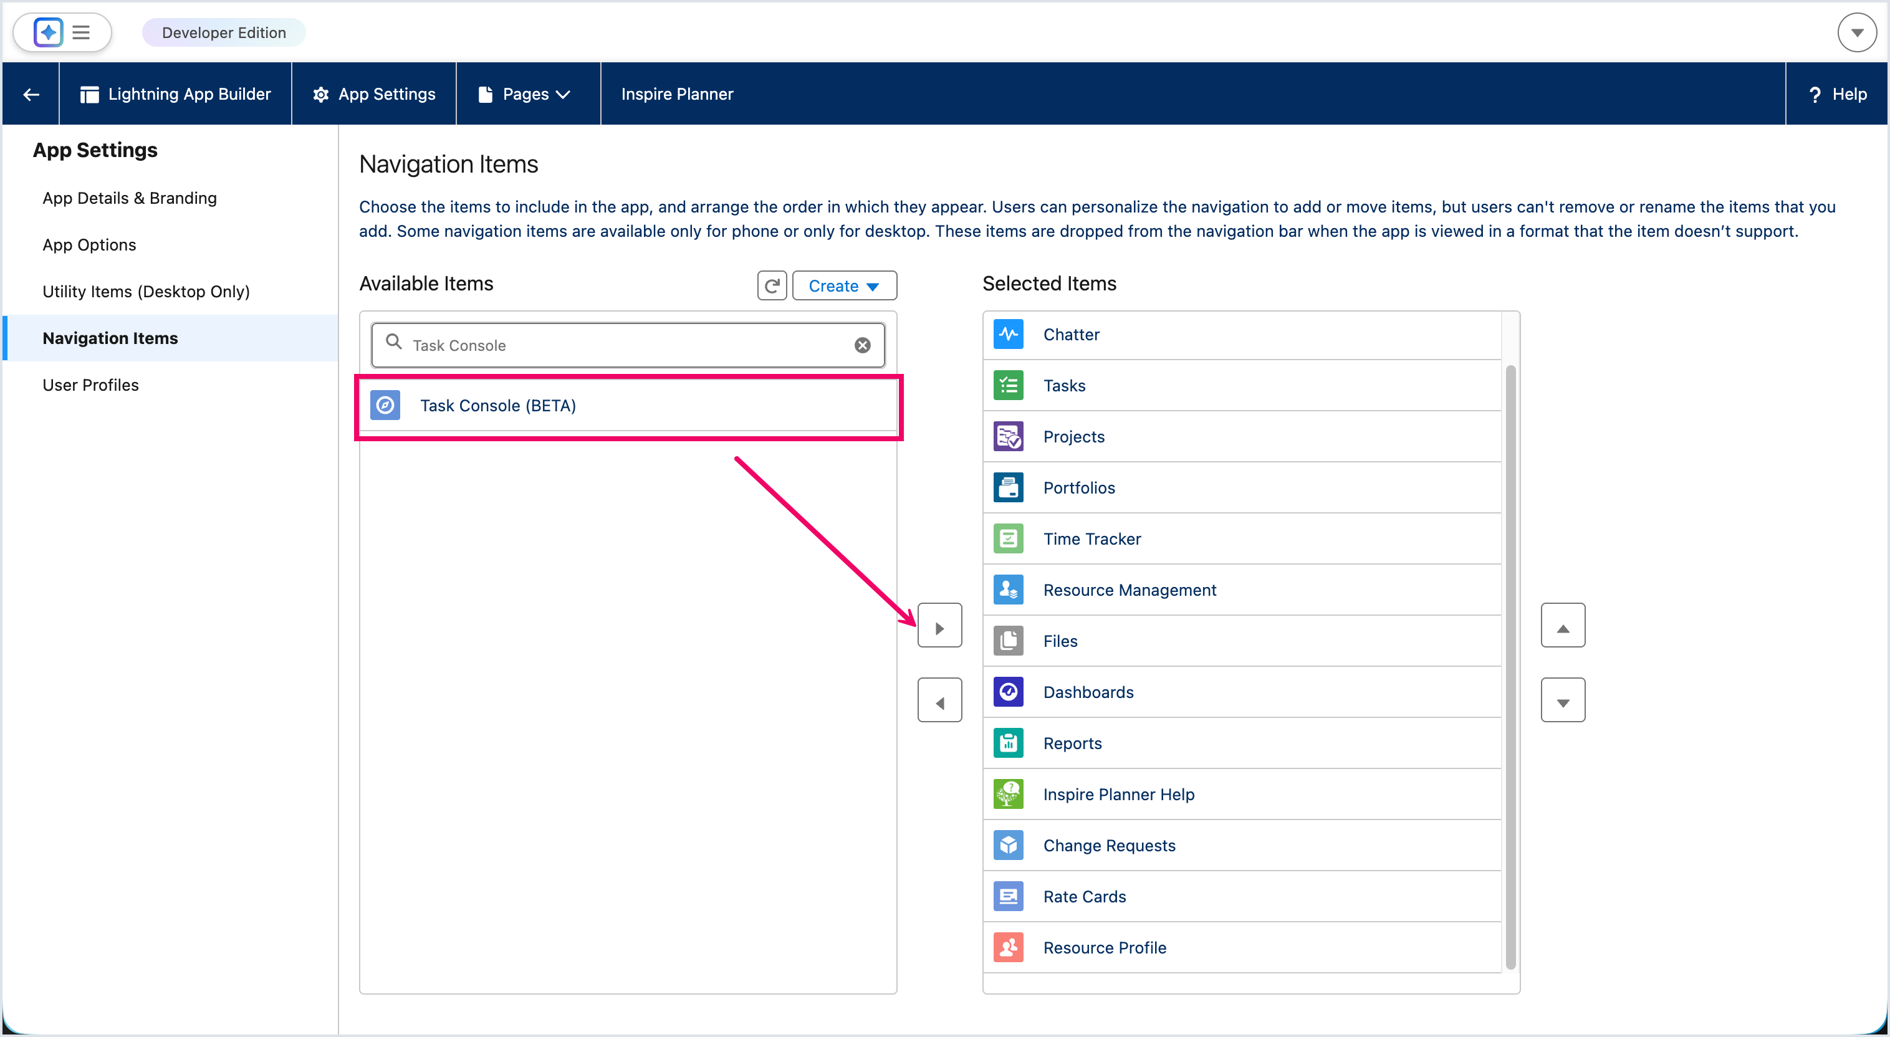This screenshot has height=1037, width=1890.
Task: Select Navigation Items in the sidebar
Action: pyautogui.click(x=170, y=338)
